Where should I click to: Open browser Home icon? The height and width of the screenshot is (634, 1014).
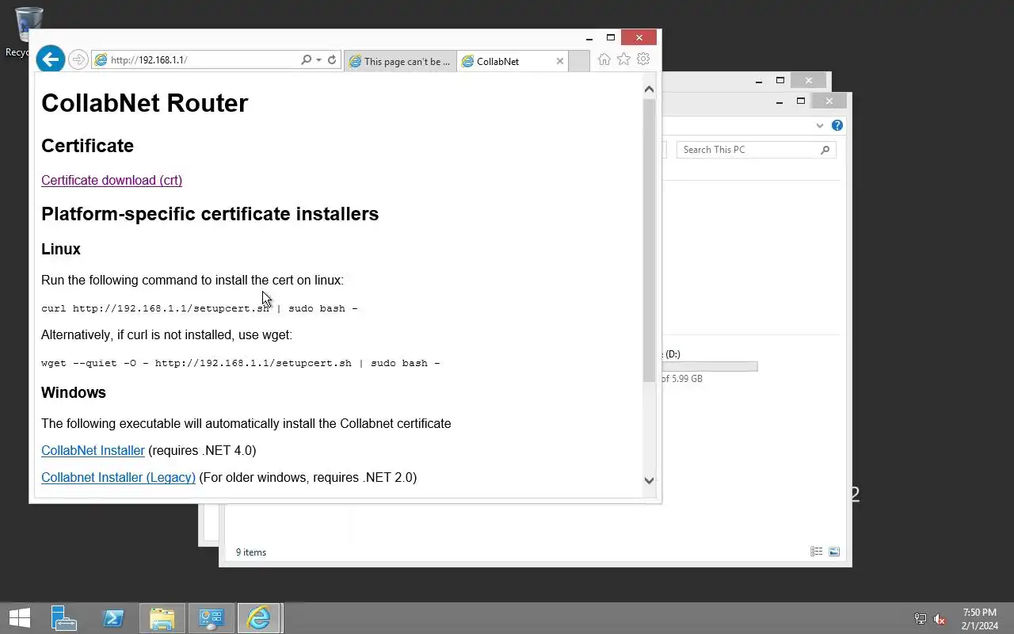click(604, 59)
